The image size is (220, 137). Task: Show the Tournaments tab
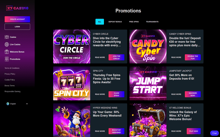click(152, 22)
